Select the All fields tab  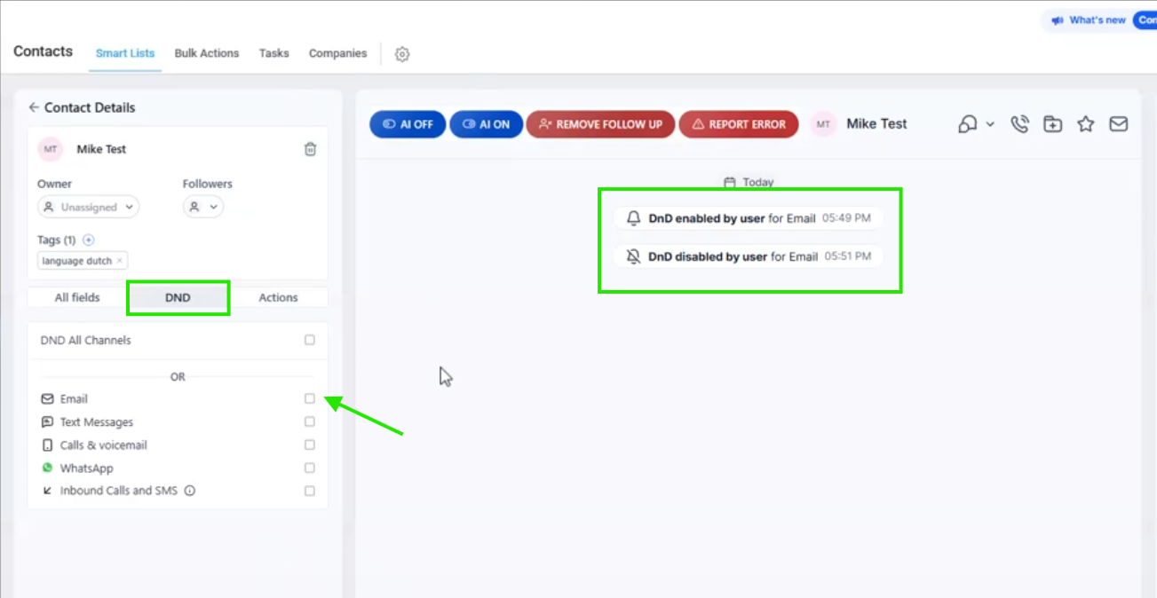77,297
